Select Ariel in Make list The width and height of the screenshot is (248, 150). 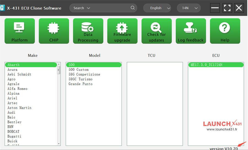click(31, 98)
